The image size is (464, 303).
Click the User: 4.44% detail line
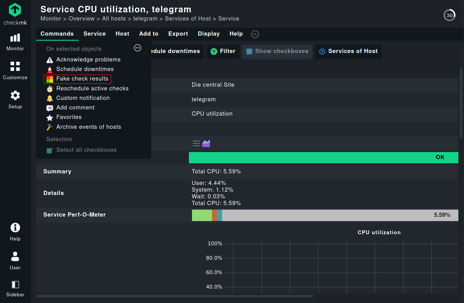coord(209,183)
